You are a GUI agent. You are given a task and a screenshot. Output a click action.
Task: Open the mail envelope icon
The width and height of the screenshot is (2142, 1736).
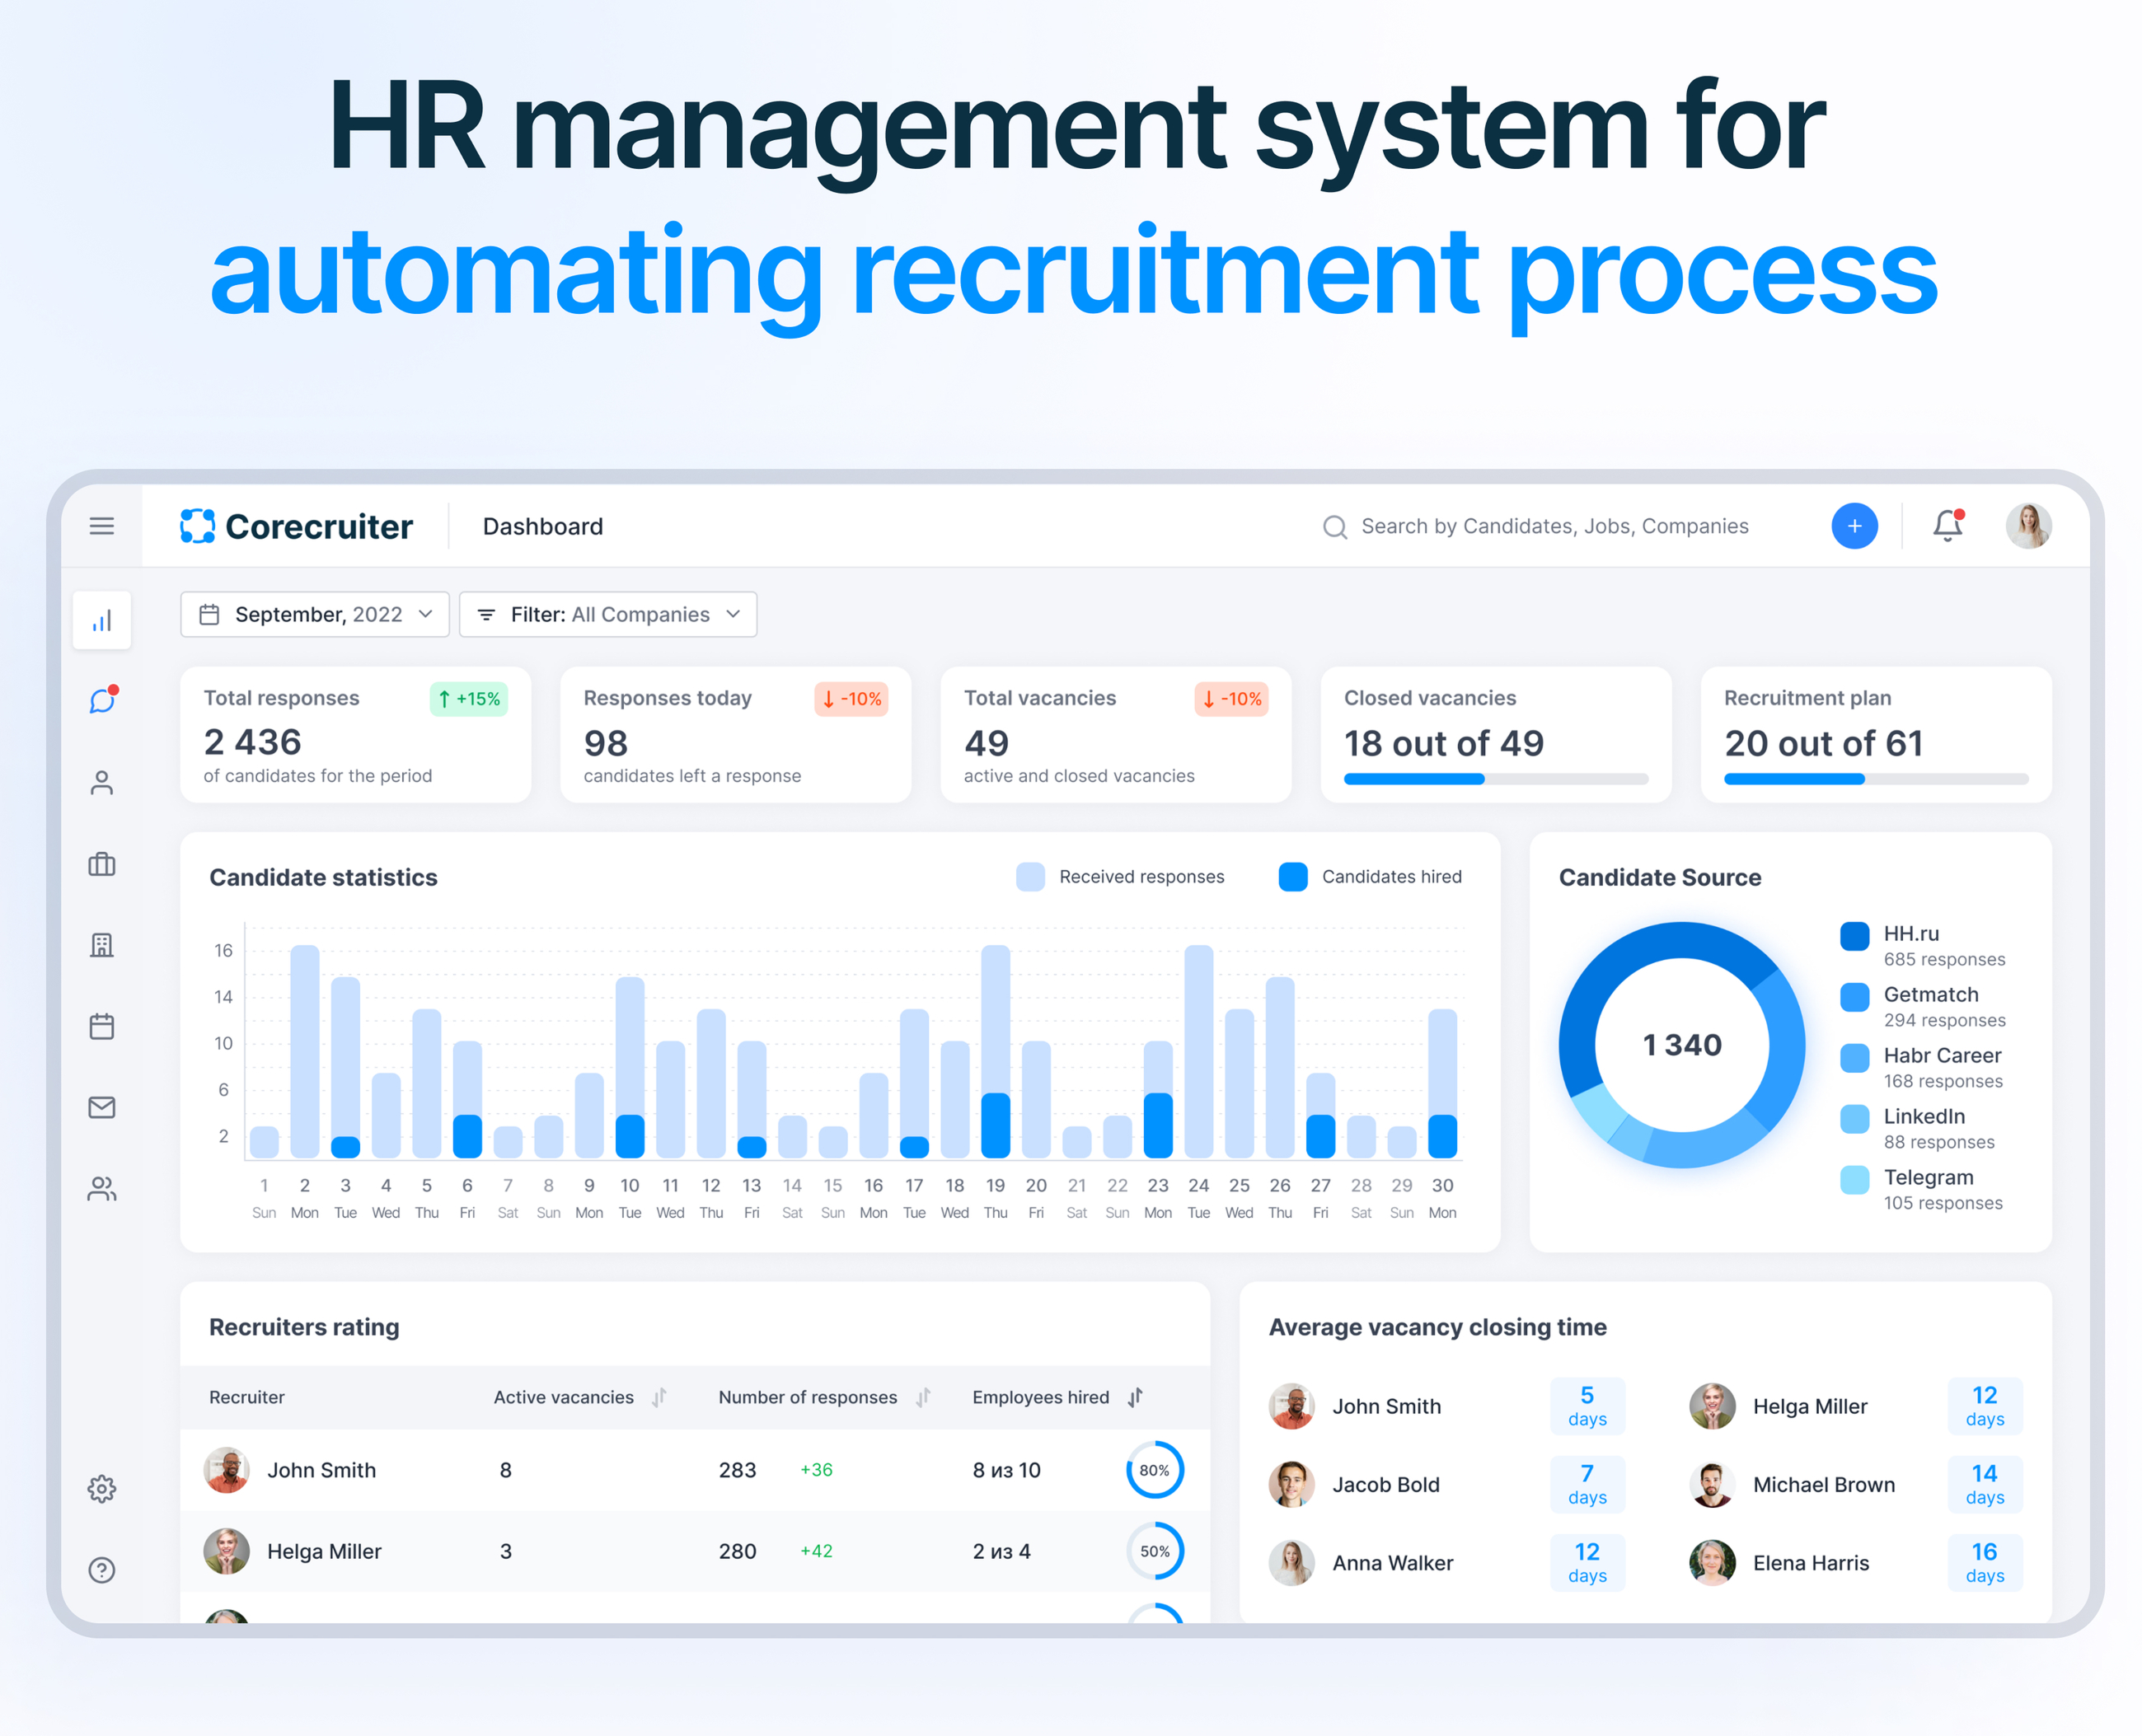[101, 1107]
